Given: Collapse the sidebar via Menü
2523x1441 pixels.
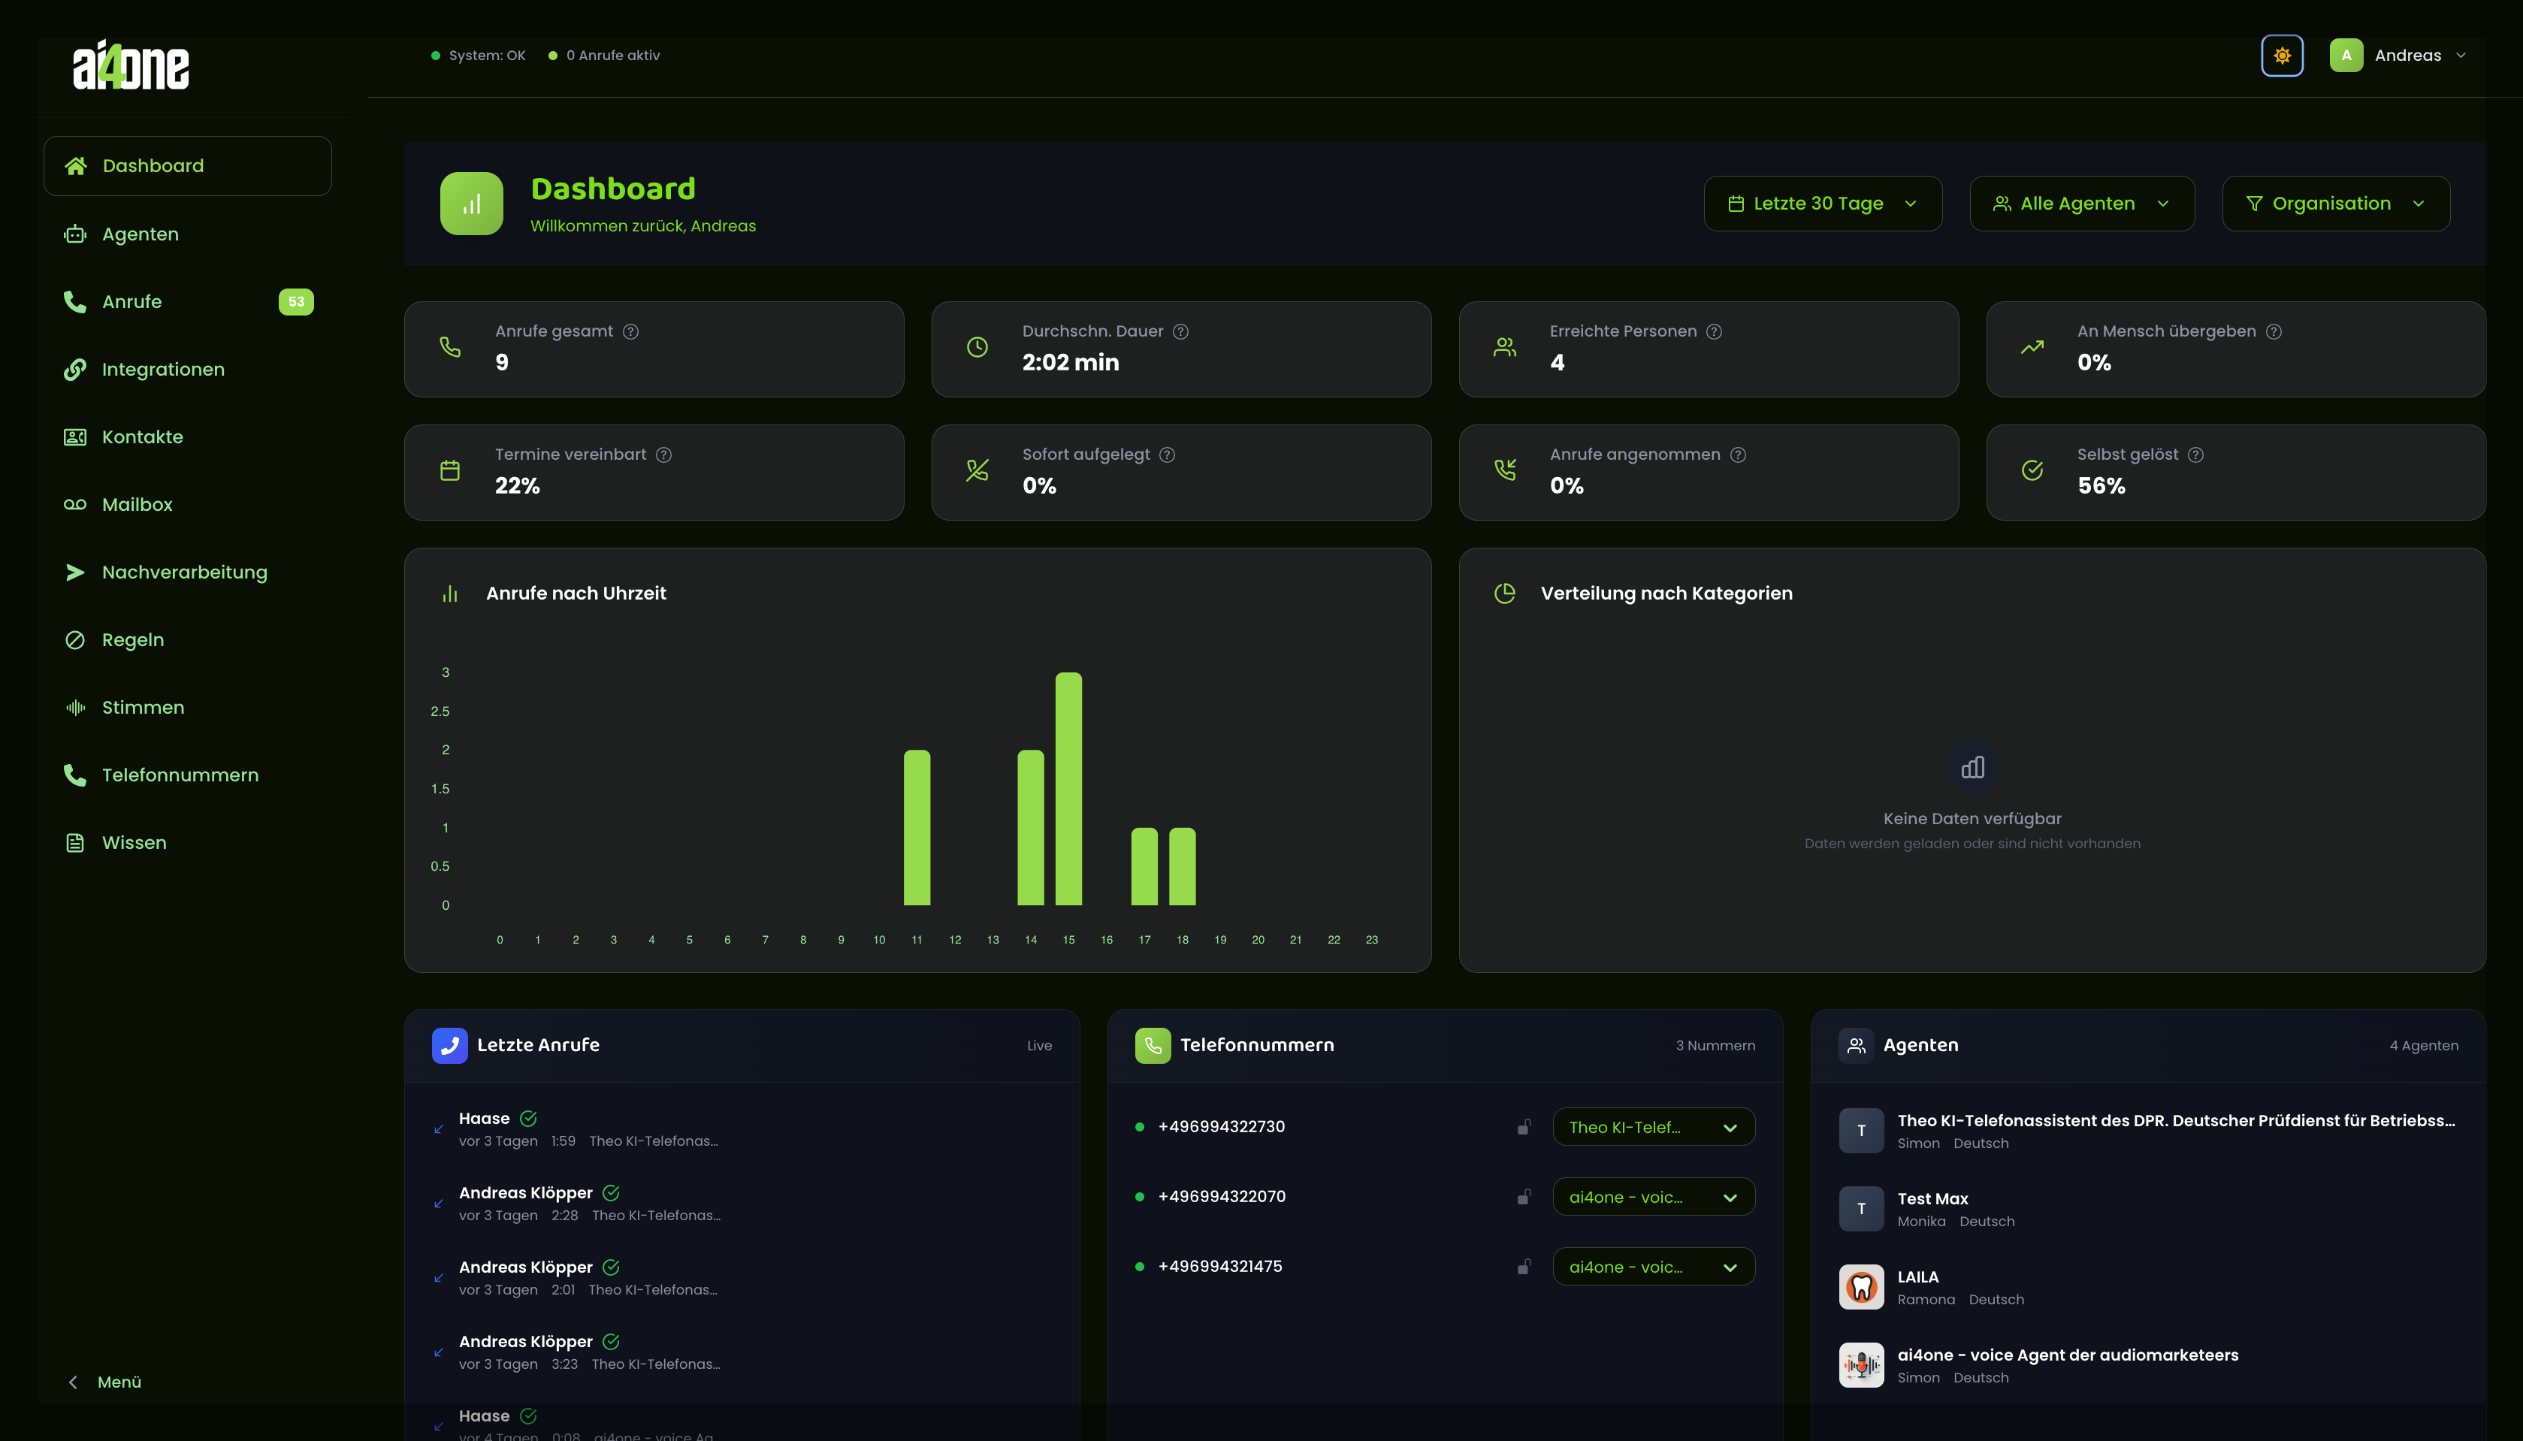Looking at the screenshot, I should [x=104, y=1382].
